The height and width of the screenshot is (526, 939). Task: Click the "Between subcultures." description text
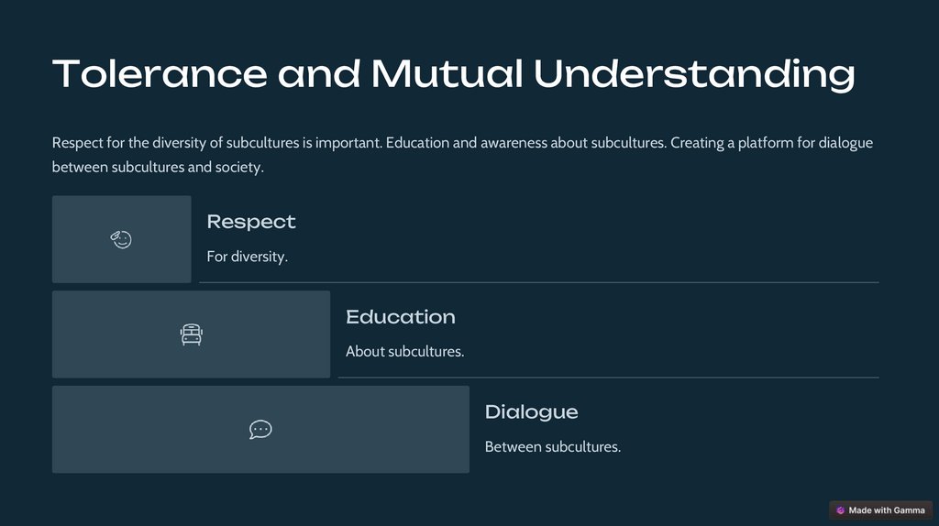coord(552,447)
